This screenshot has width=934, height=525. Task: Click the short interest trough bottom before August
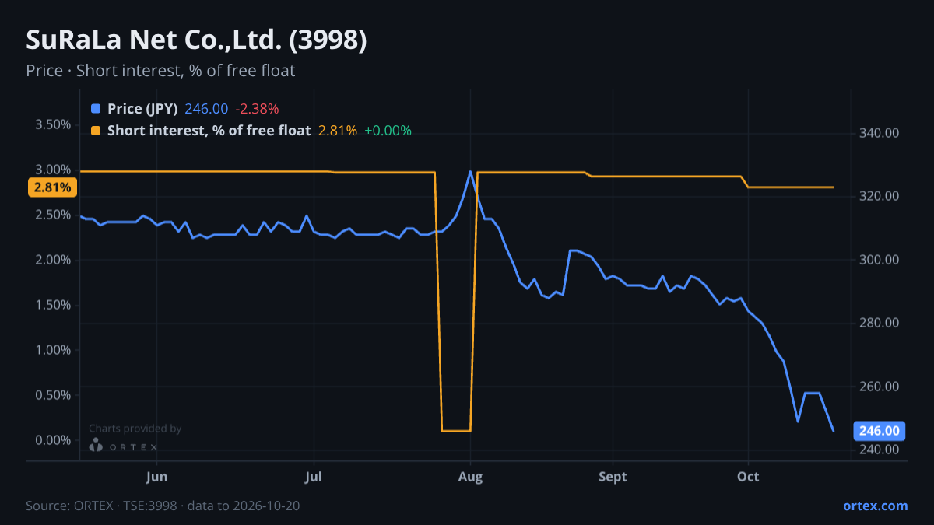pyautogui.click(x=456, y=430)
